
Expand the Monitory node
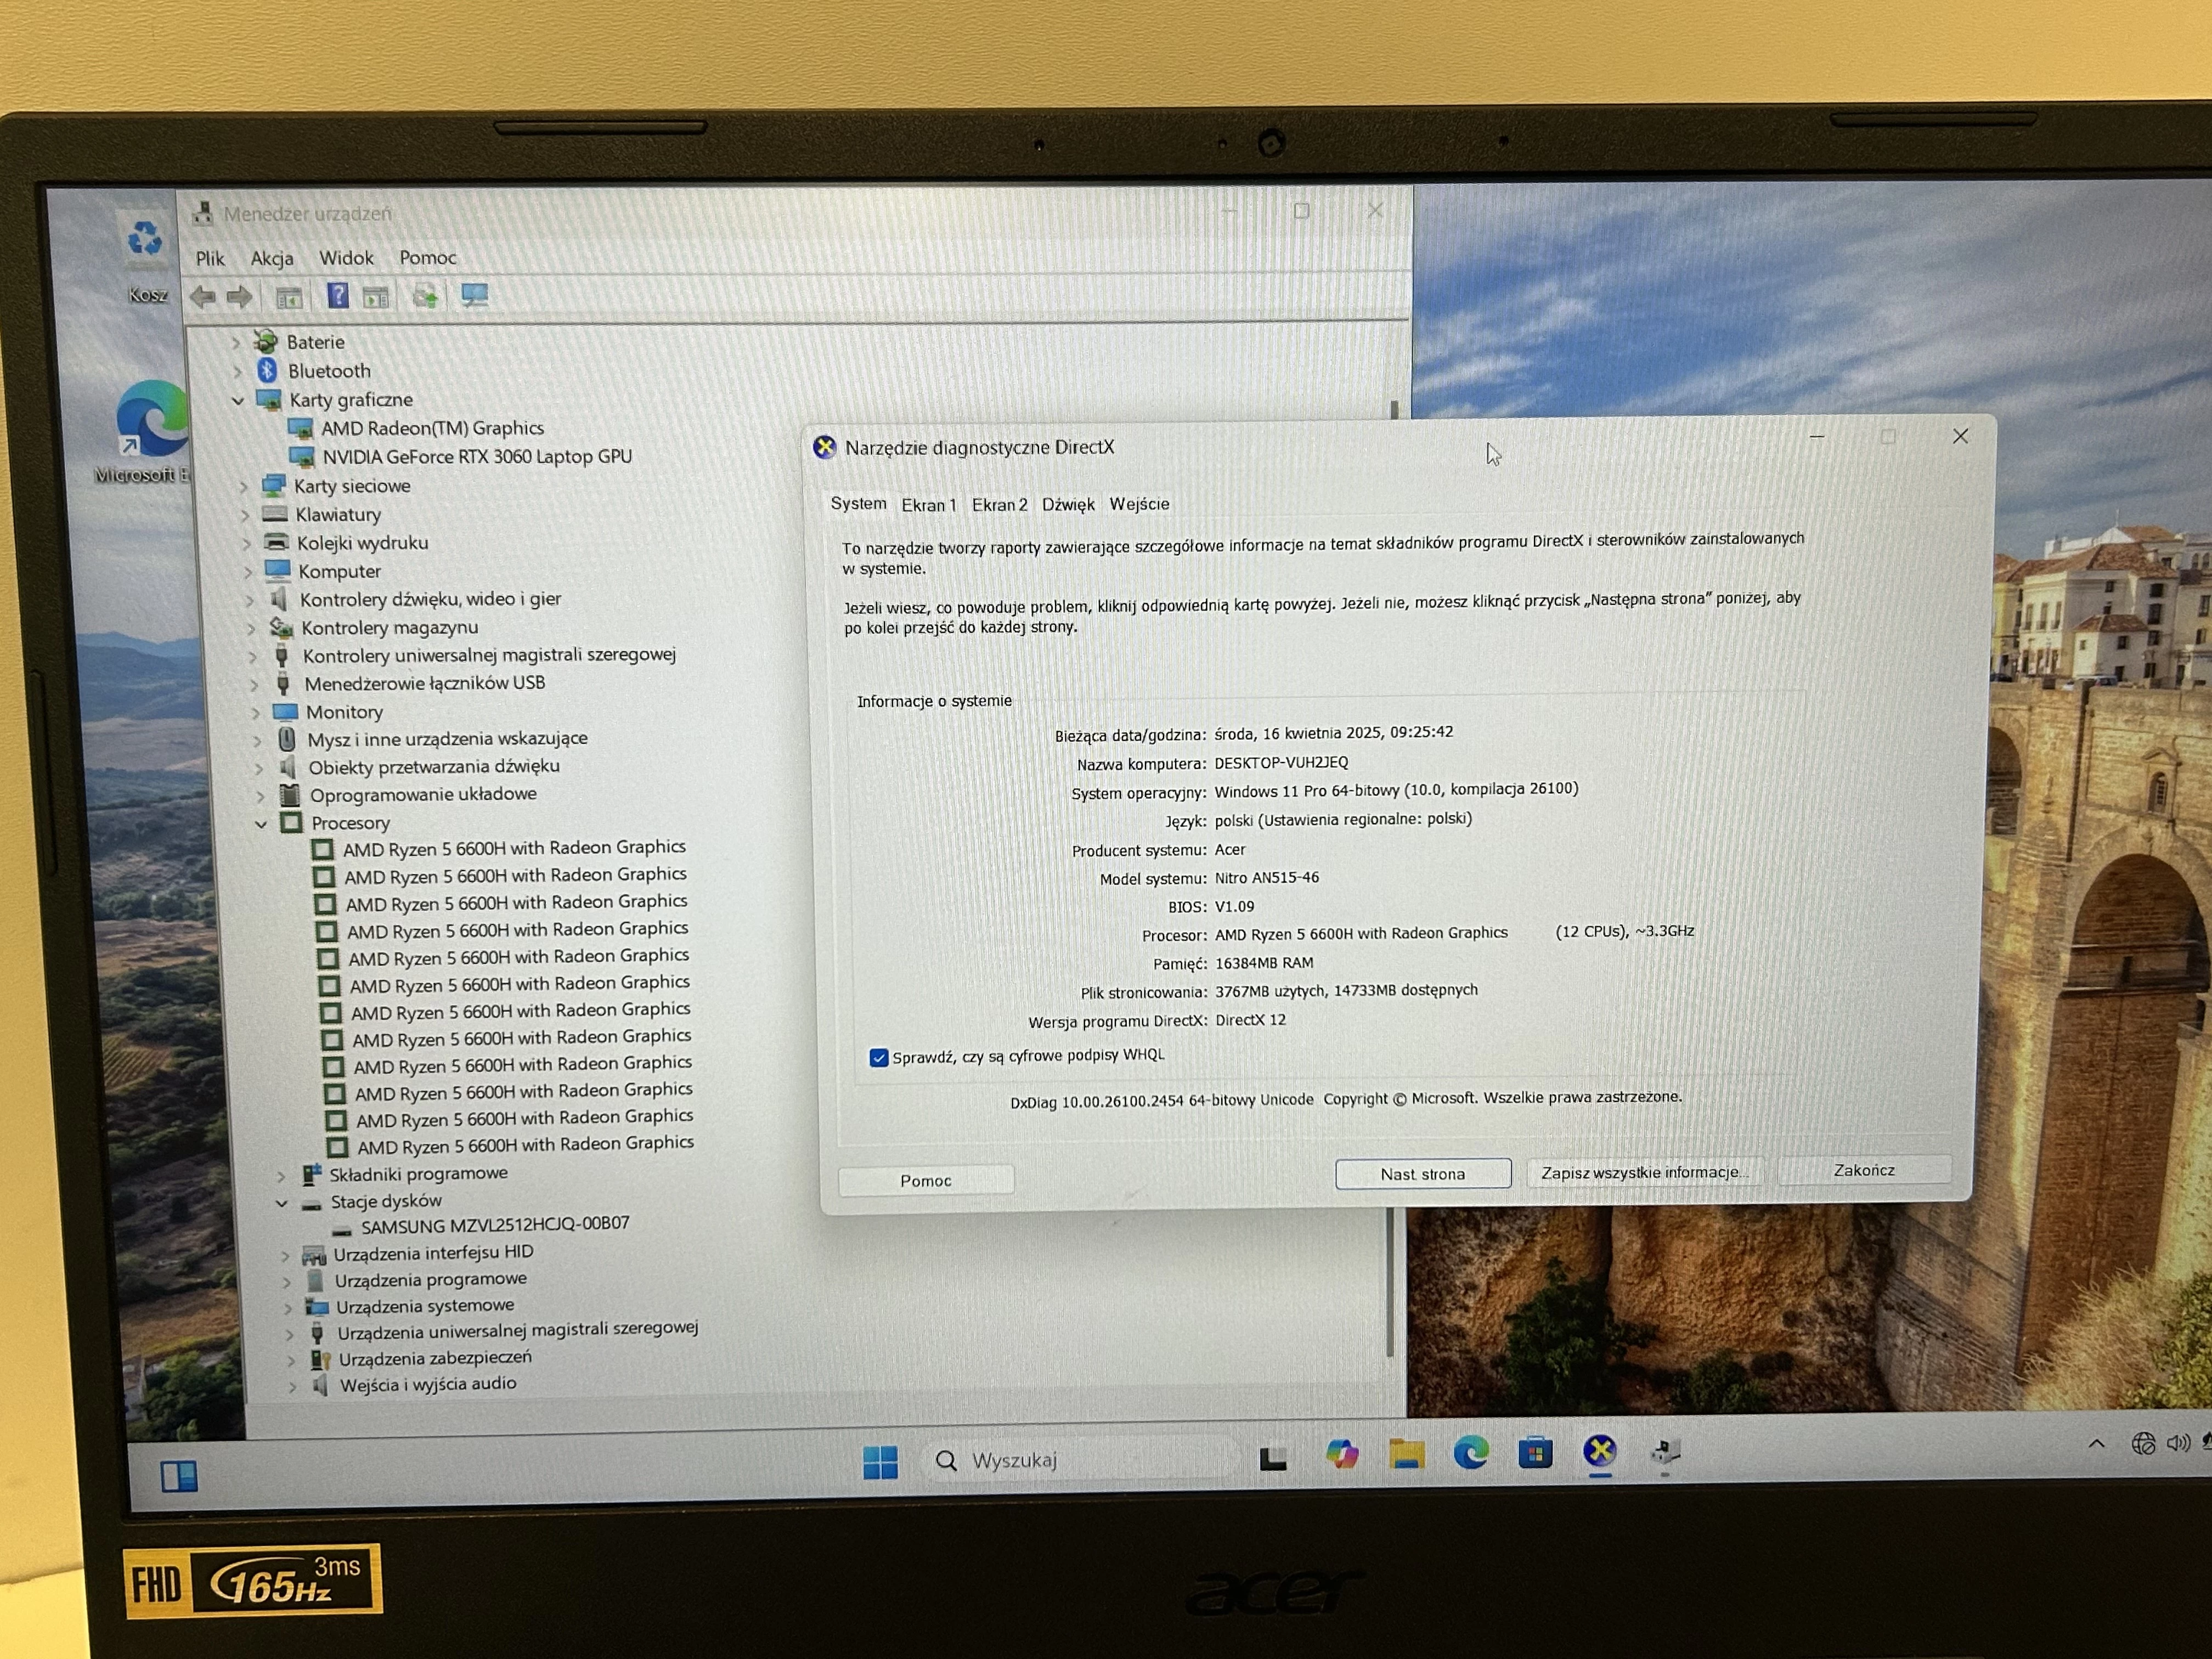(255, 713)
